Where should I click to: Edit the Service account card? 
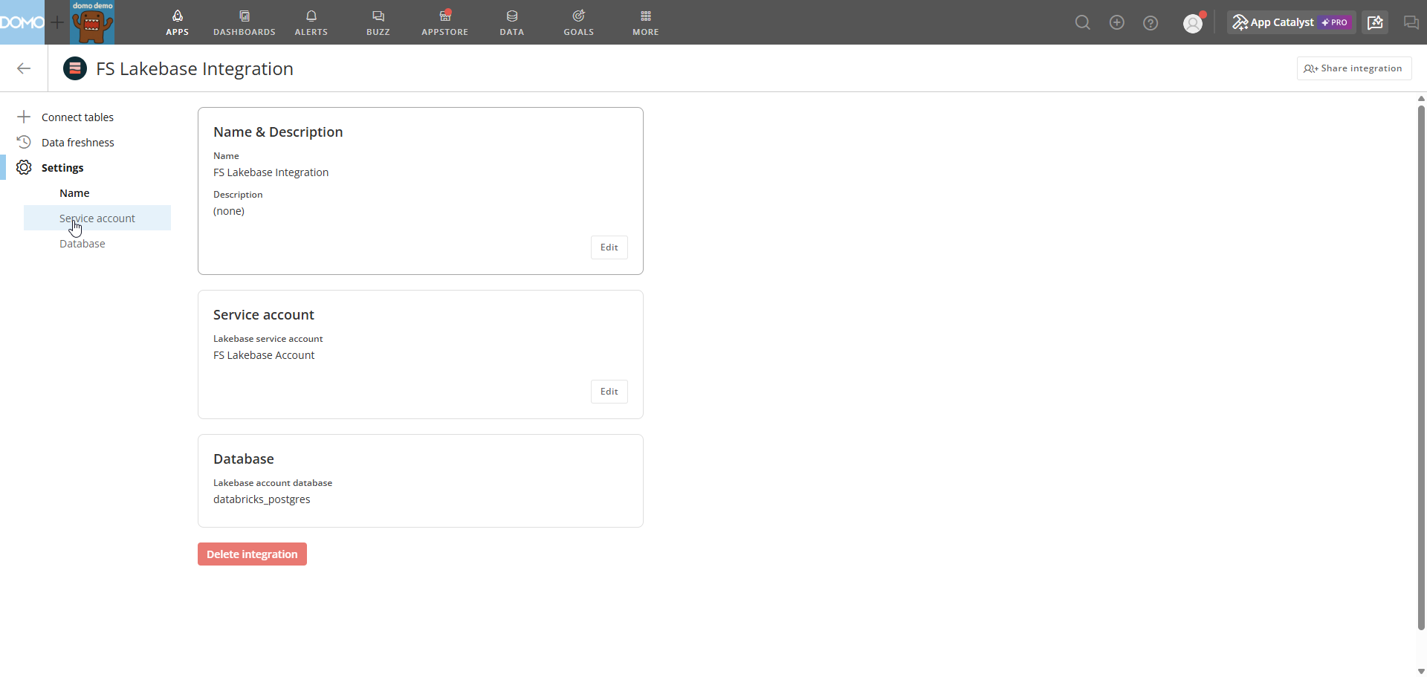click(609, 392)
